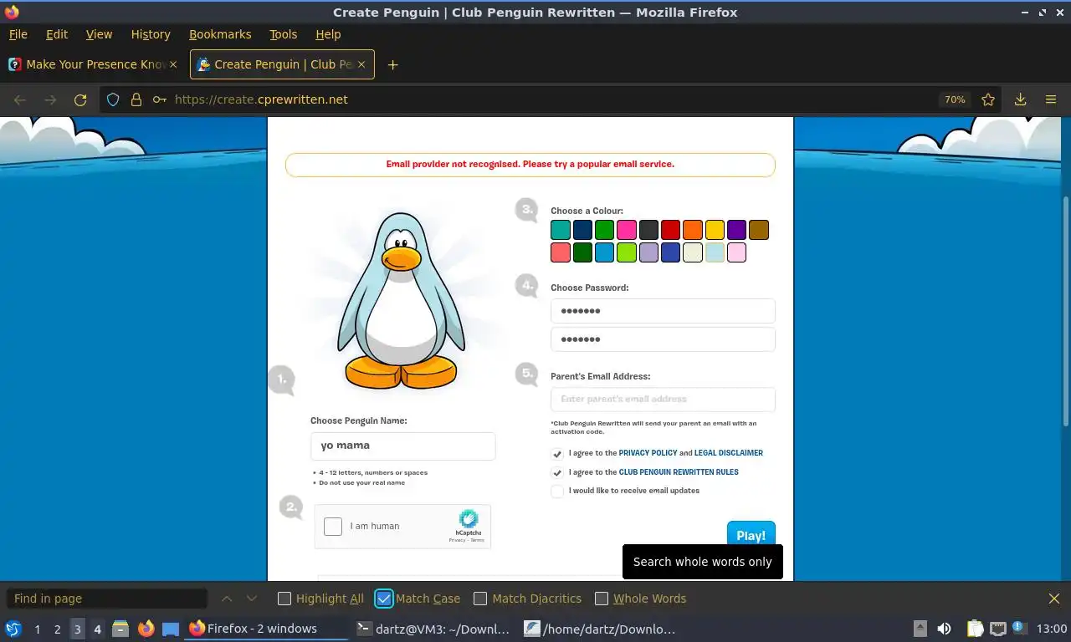Open the Firefox hamburger application menu
1071x642 pixels.
click(x=1051, y=99)
